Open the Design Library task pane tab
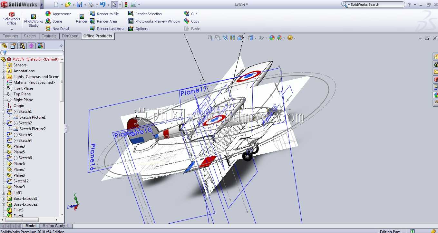Image resolution: width=438 pixels, height=233 pixels. pyautogui.click(x=435, y=64)
